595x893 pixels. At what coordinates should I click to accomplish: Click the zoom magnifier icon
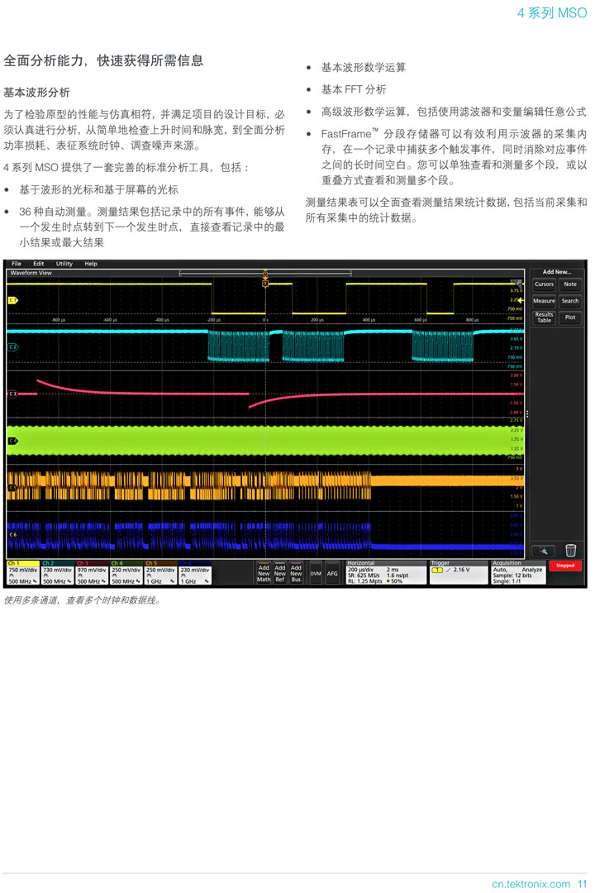click(544, 550)
